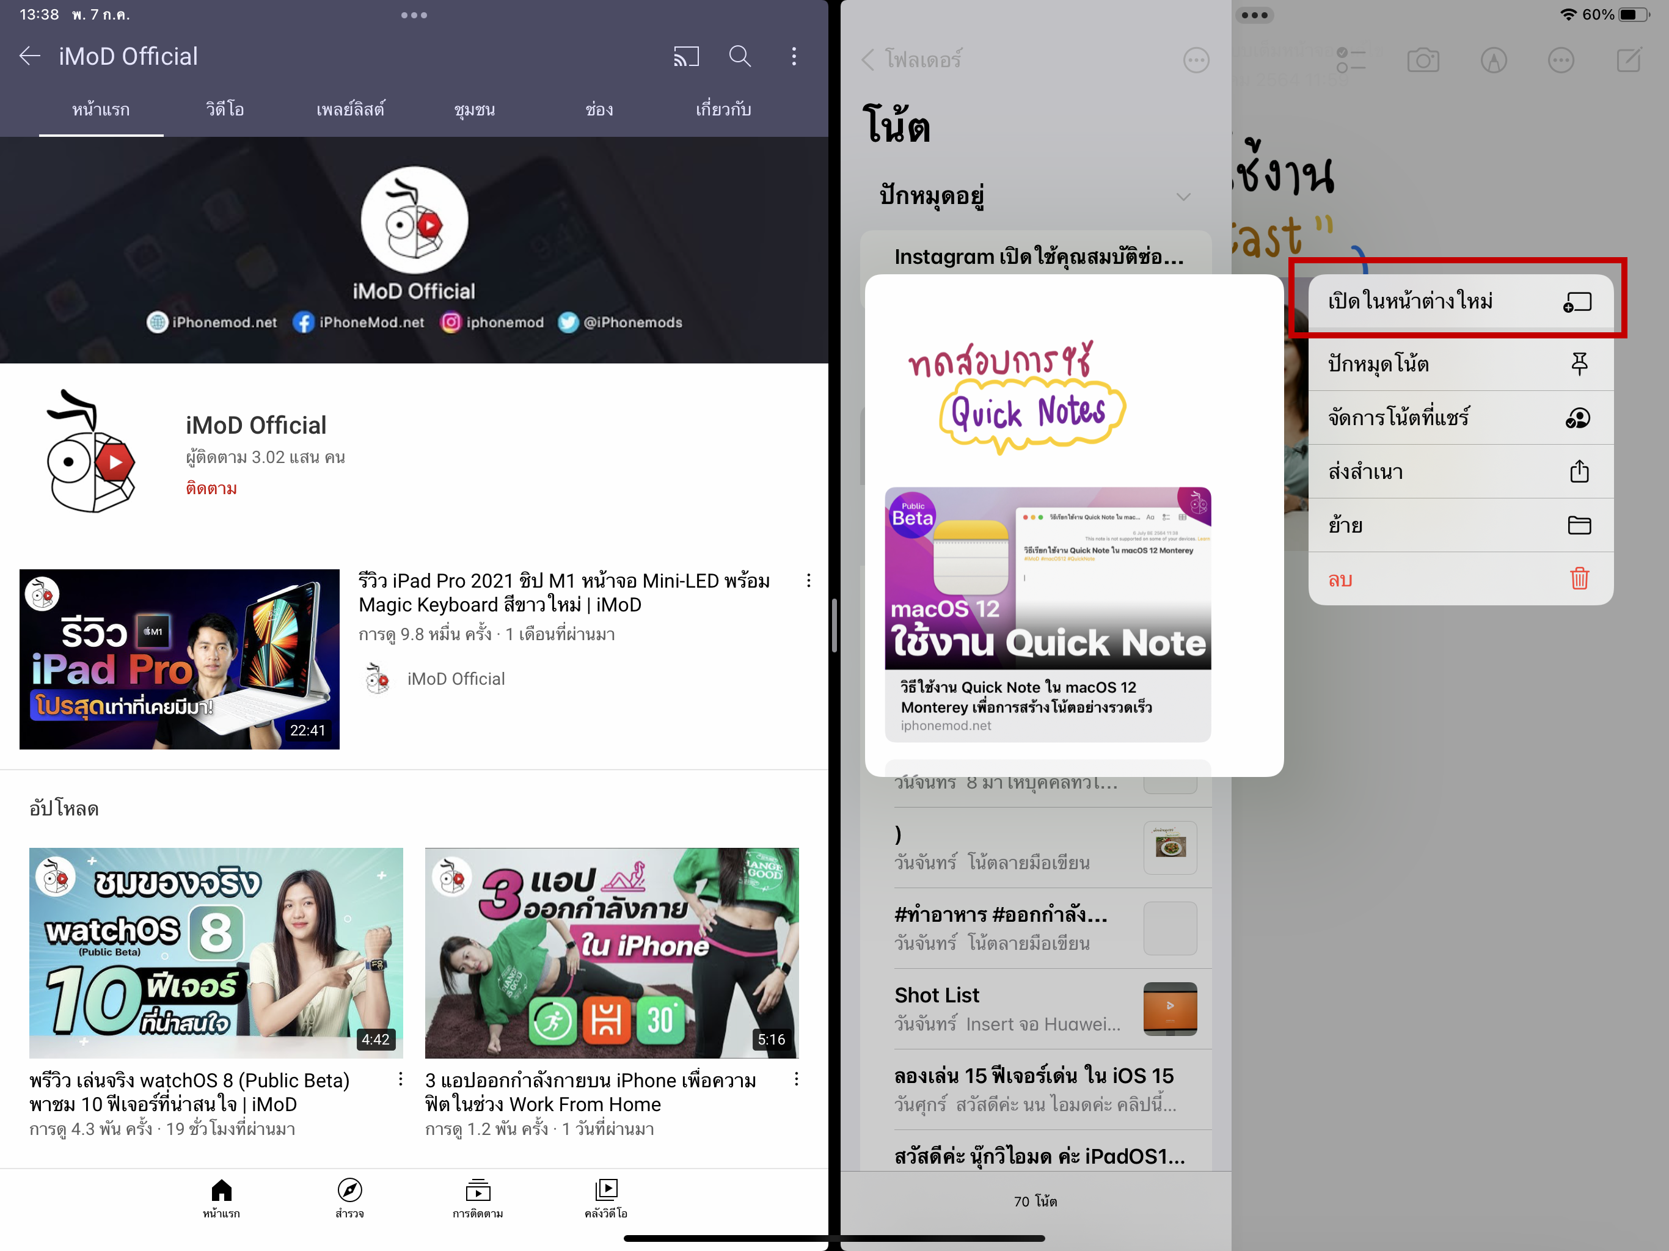Go back with arrow beside iMoD Official
This screenshot has height=1251, width=1669.
tap(29, 57)
